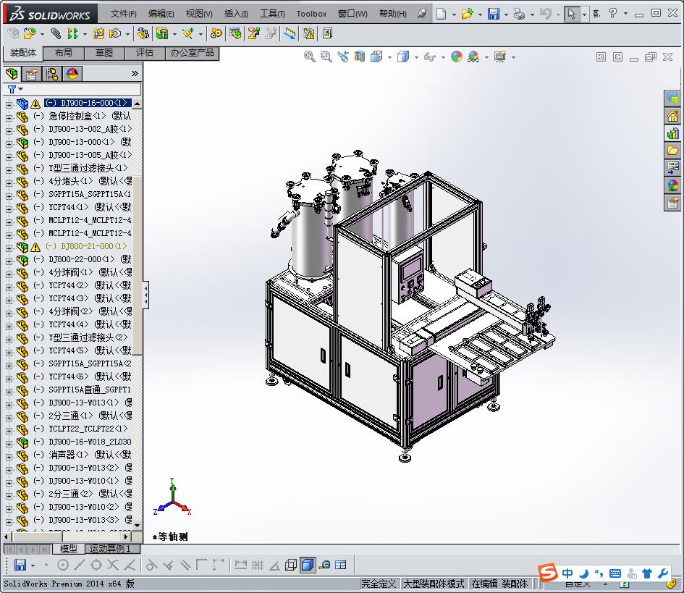The image size is (684, 593).
Task: Open the Custom Properties task pane icon
Action: (672, 203)
